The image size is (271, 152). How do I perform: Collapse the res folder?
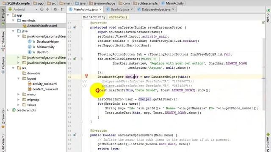click(x=13, y=68)
